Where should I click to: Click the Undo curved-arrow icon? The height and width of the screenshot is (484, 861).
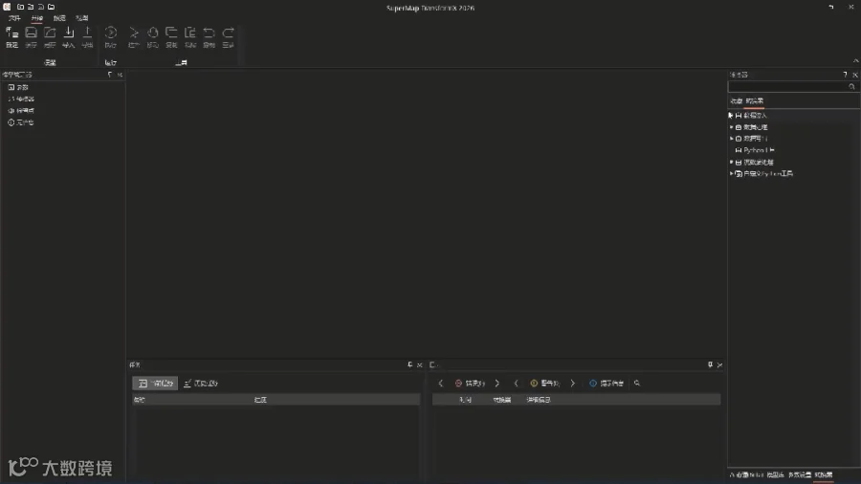click(x=209, y=33)
